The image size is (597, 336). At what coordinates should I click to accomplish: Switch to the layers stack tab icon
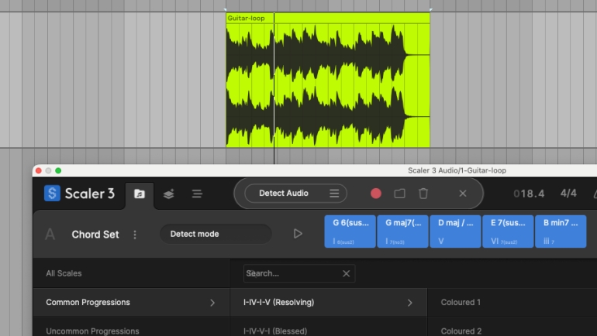pyautogui.click(x=169, y=194)
